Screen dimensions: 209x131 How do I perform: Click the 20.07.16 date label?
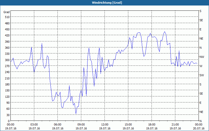(x=199, y=128)
